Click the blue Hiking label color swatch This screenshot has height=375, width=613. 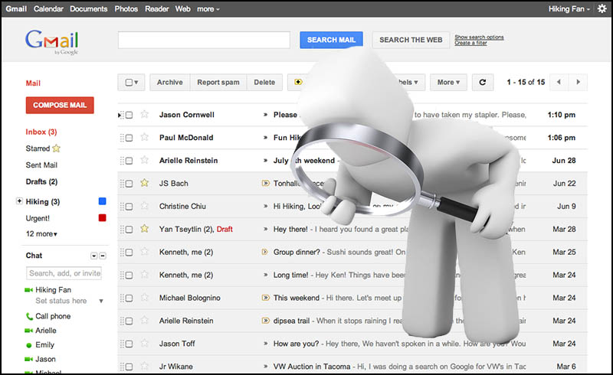click(x=103, y=201)
